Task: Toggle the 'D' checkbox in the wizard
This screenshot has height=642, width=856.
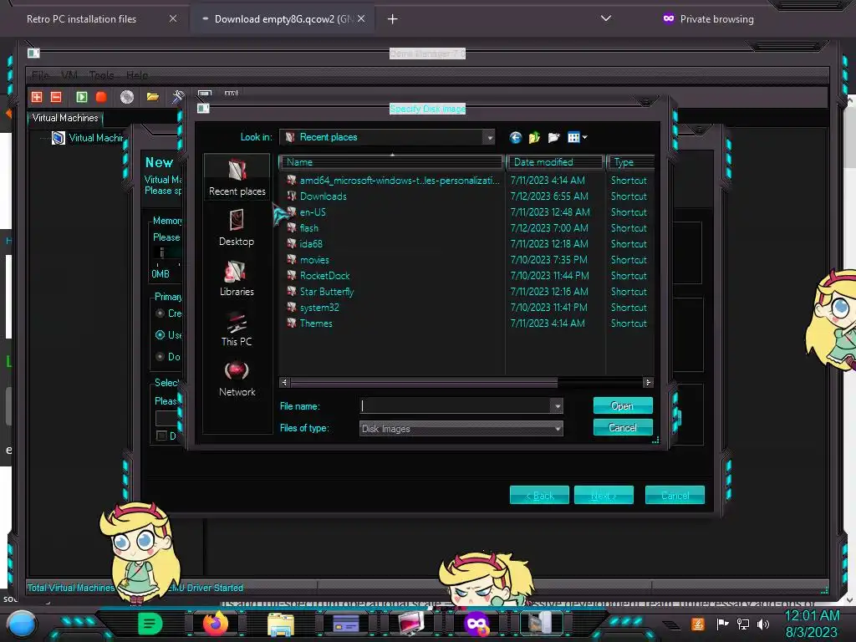Action: (x=161, y=436)
